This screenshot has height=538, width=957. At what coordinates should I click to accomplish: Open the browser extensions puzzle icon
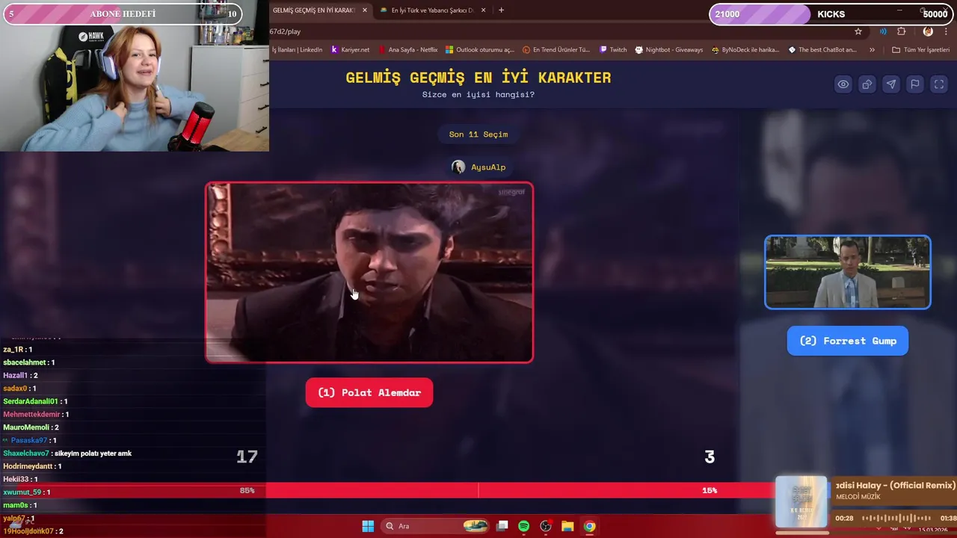click(901, 31)
